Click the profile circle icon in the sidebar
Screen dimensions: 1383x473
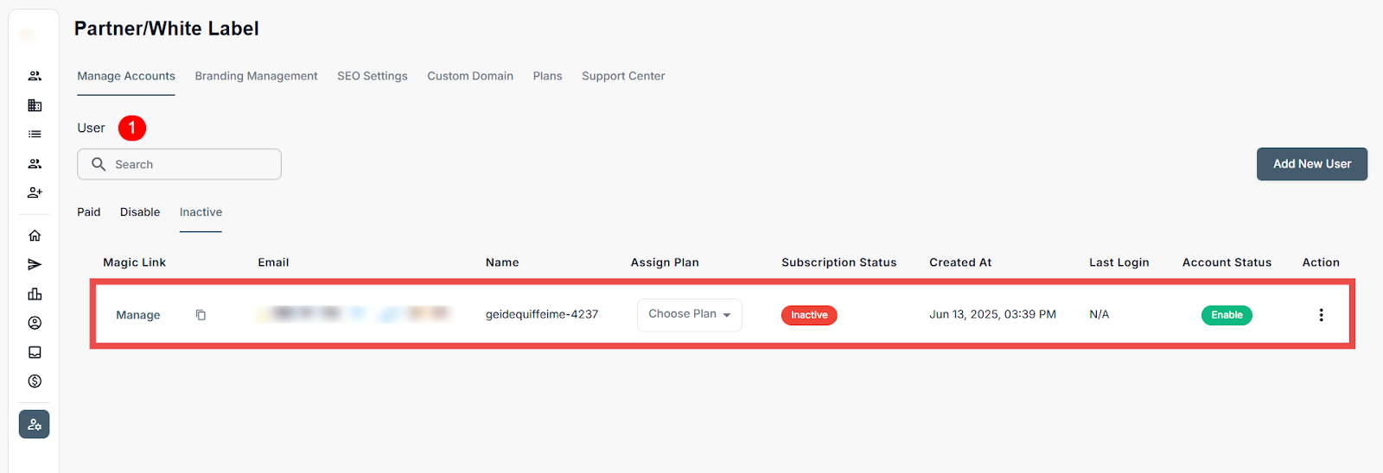[35, 323]
